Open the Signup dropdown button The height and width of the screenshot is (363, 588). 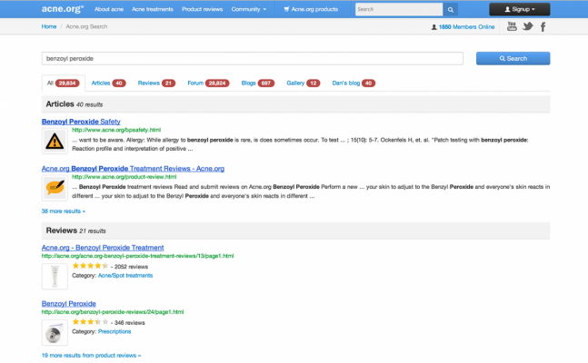[x=519, y=9]
